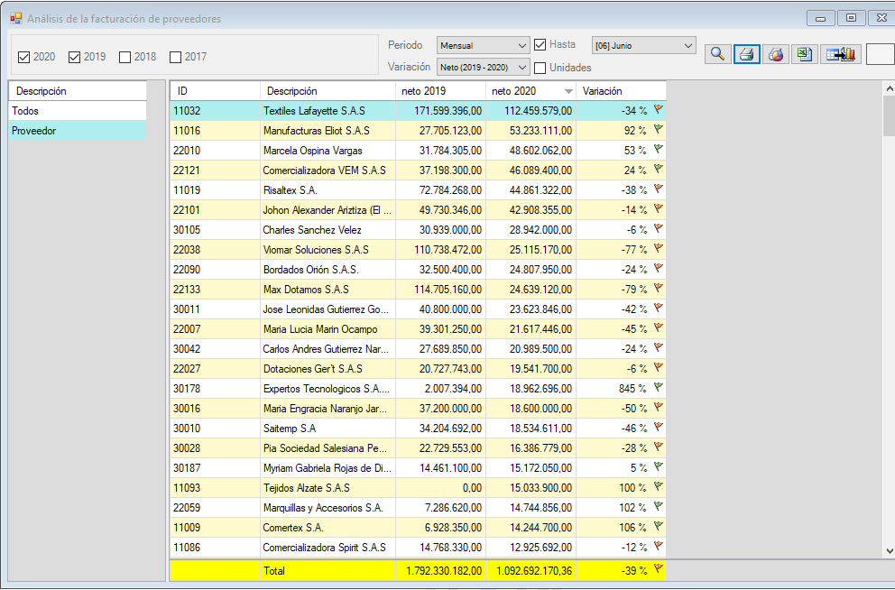Click the table-to-bar-chart icon
Image resolution: width=895 pixels, height=590 pixels.
840,54
